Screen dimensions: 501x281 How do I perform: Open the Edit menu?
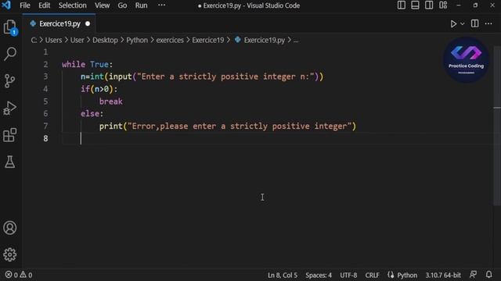44,5
